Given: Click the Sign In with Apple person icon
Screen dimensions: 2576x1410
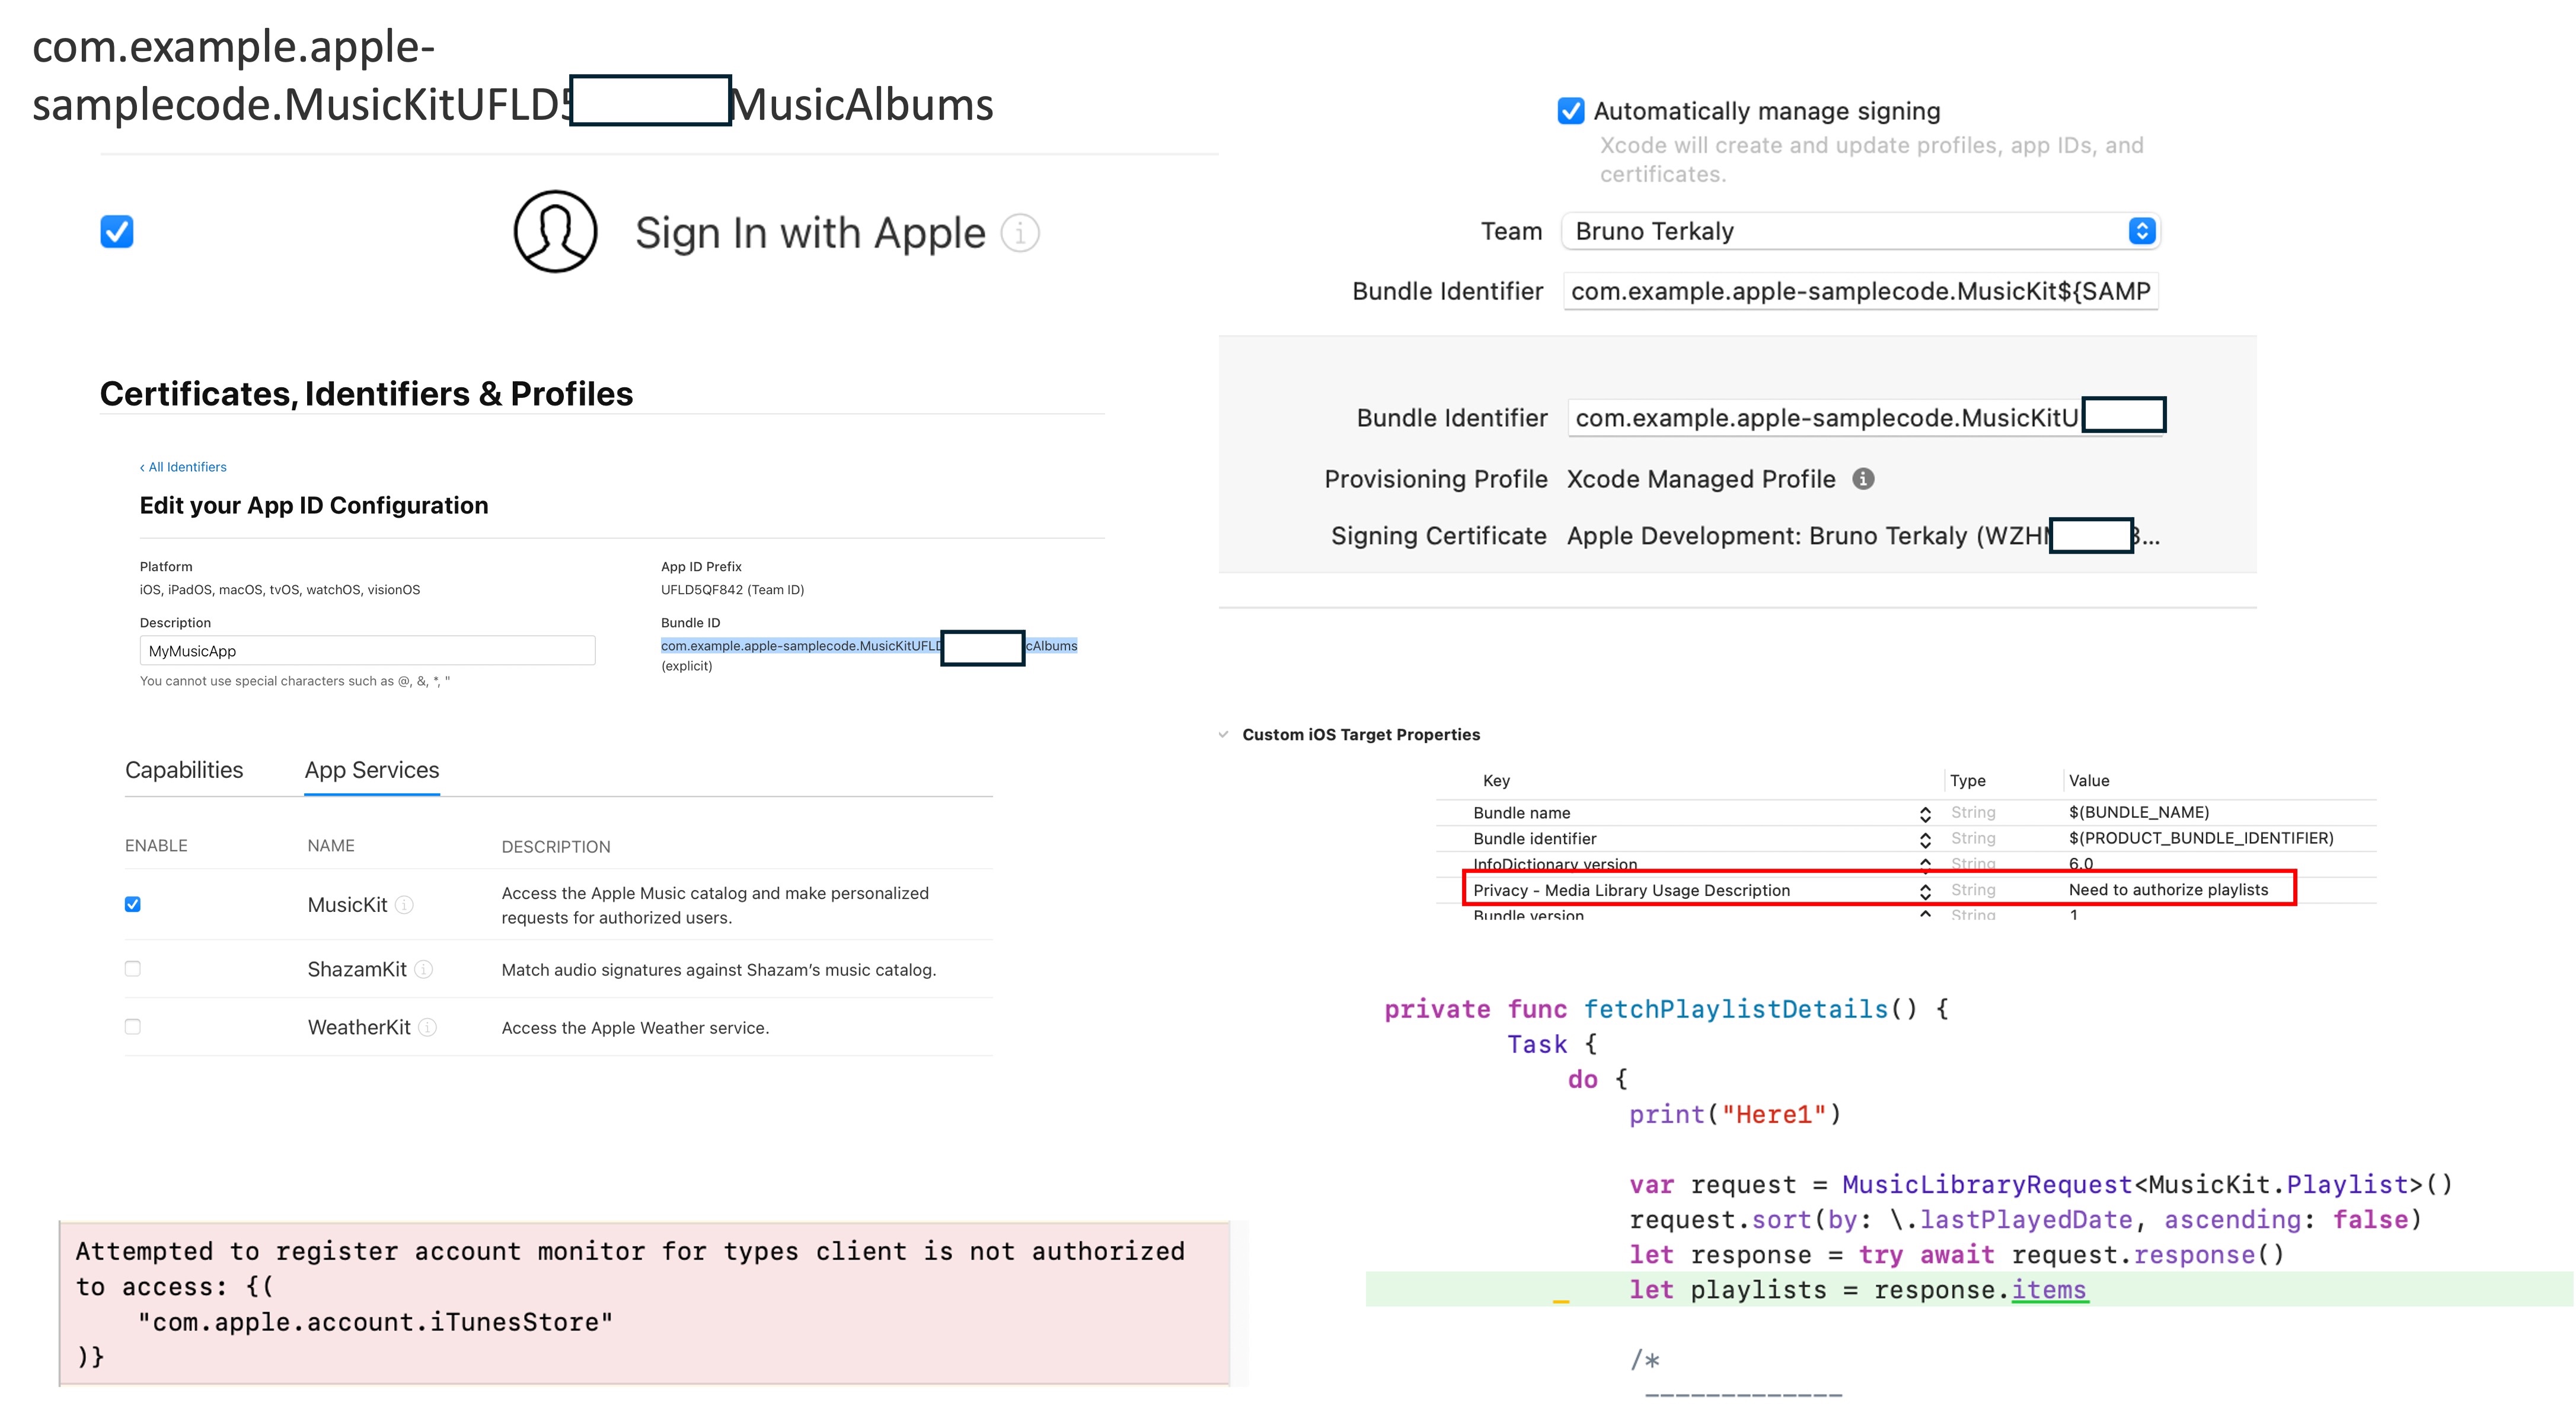Looking at the screenshot, I should click(555, 231).
